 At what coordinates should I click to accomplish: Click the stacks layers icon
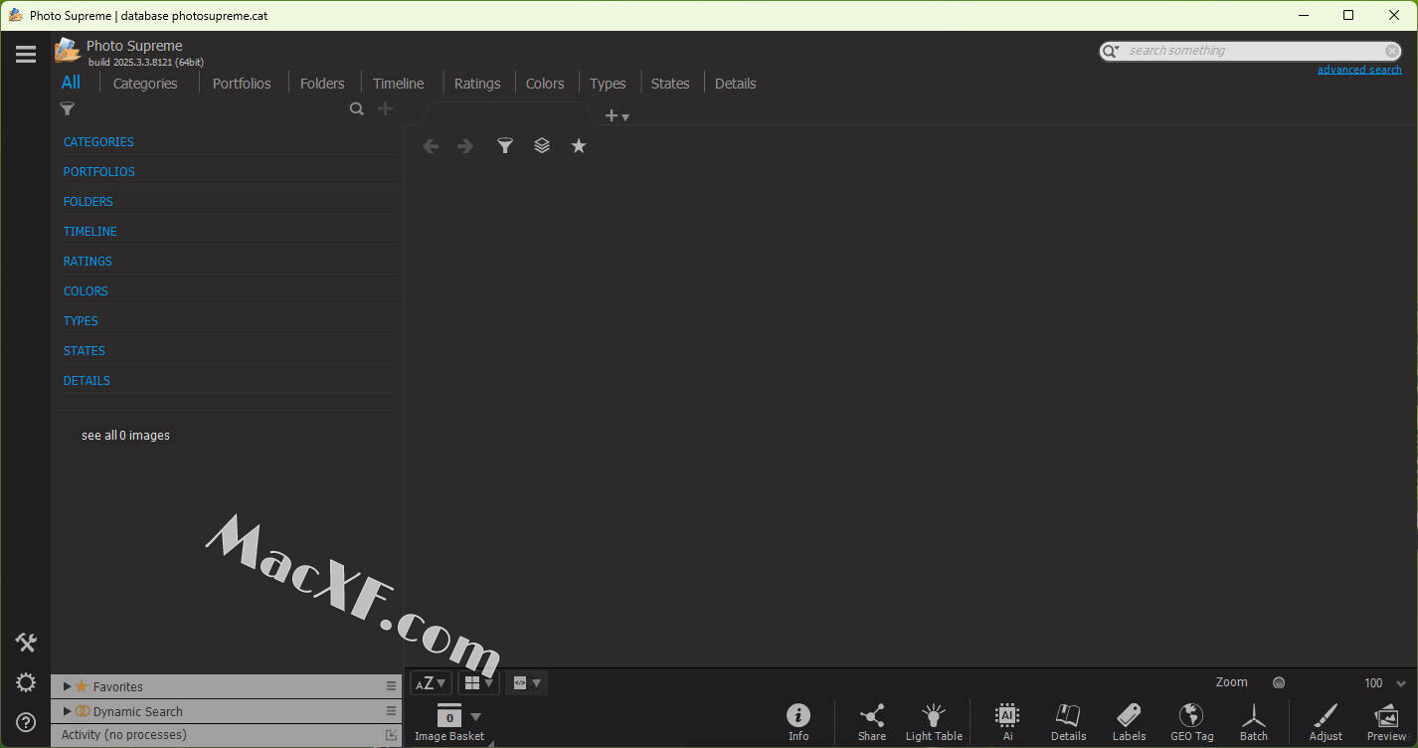(x=542, y=146)
